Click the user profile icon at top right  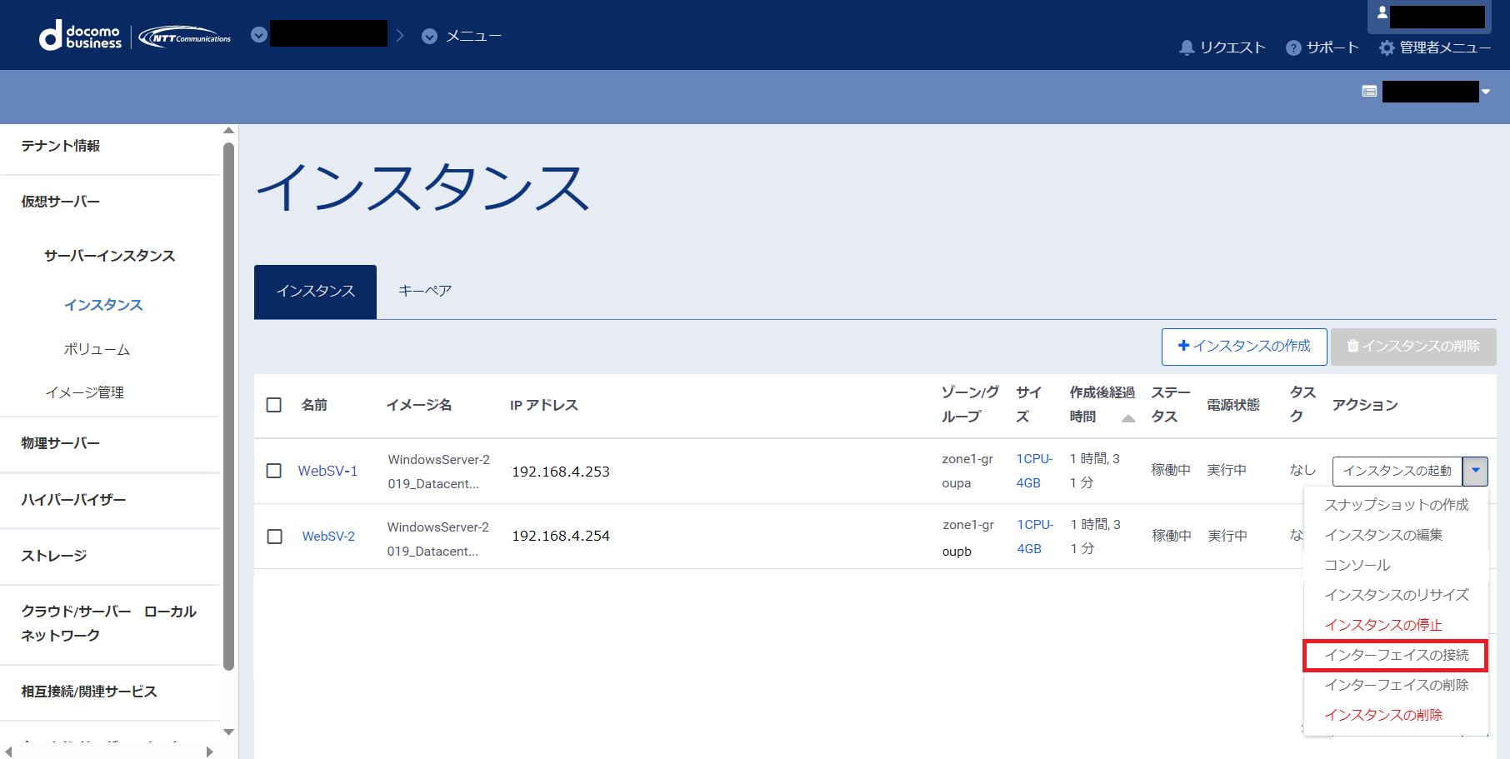tap(1382, 12)
